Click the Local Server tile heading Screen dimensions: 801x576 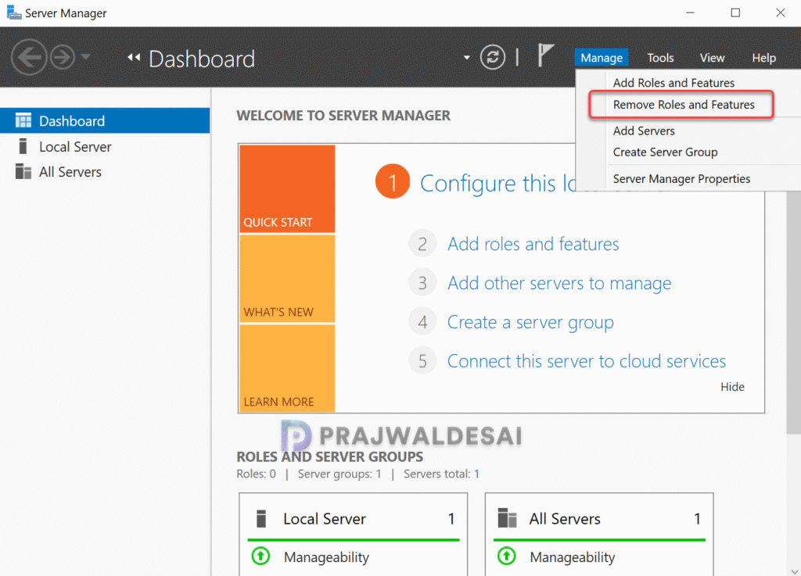[x=325, y=519]
